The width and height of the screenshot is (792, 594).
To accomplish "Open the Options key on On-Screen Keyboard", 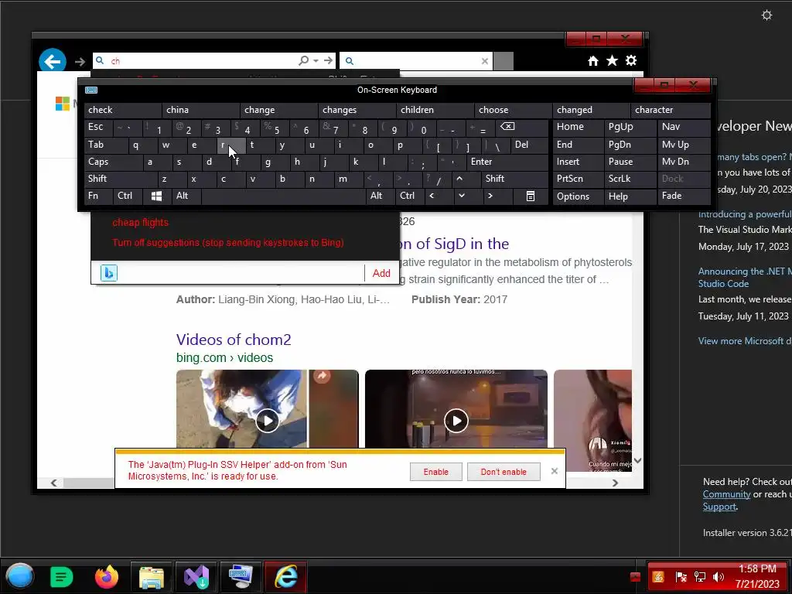I will click(x=578, y=196).
